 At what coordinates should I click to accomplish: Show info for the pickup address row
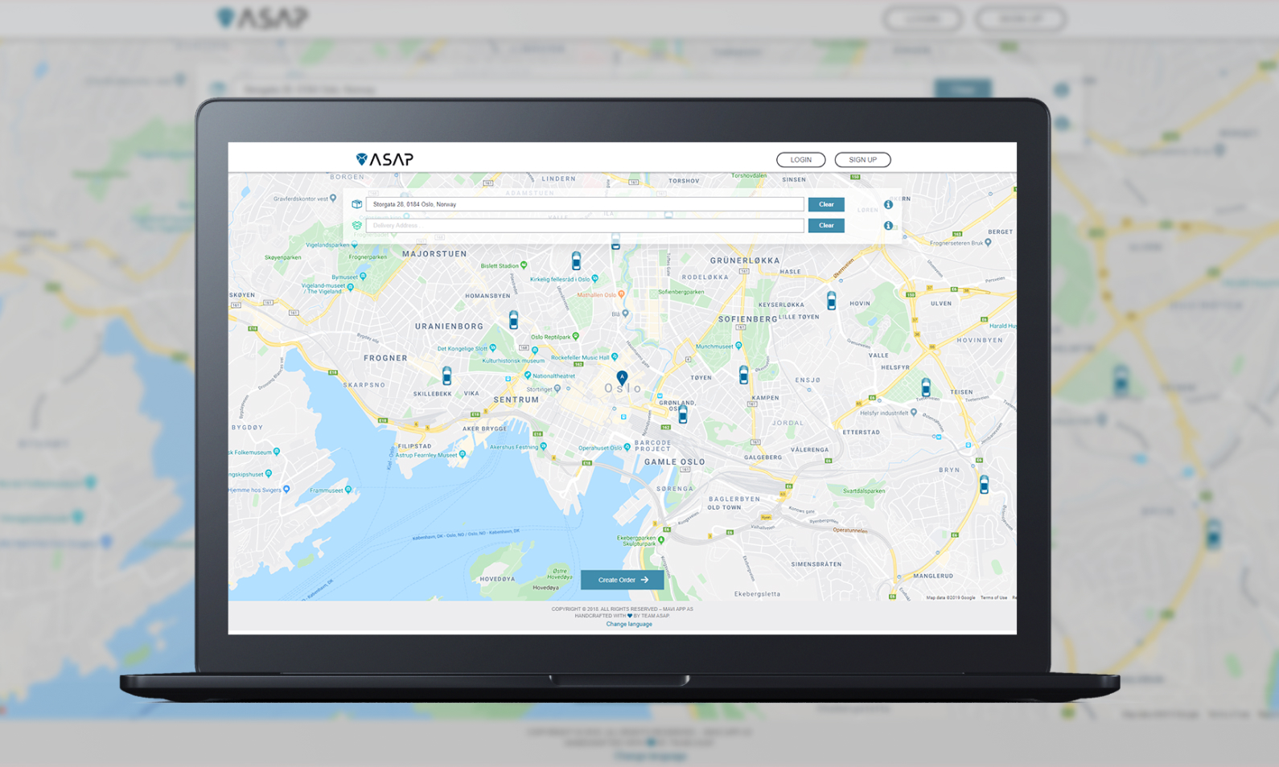pos(888,204)
